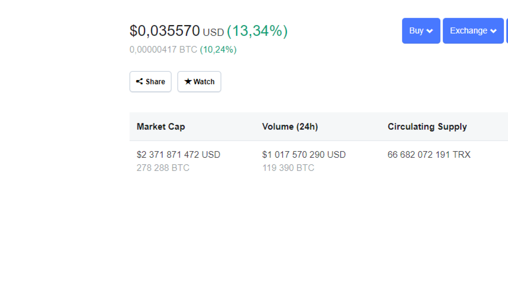Expand the Buy dropdown chevron
Screen dimensions: 508x285
[x=430, y=31]
